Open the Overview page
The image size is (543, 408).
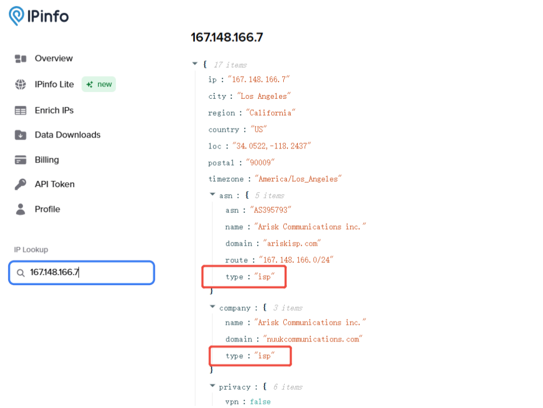point(53,59)
